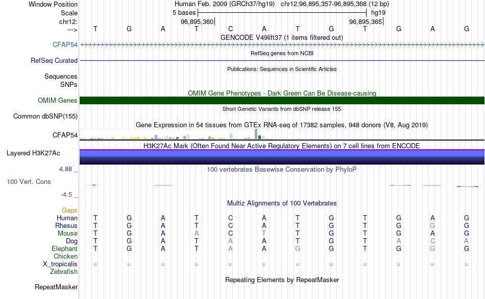This screenshot has width=485, height=299.
Task: Click the magenta bar in the GTEx expression chart
Action: 156,137
